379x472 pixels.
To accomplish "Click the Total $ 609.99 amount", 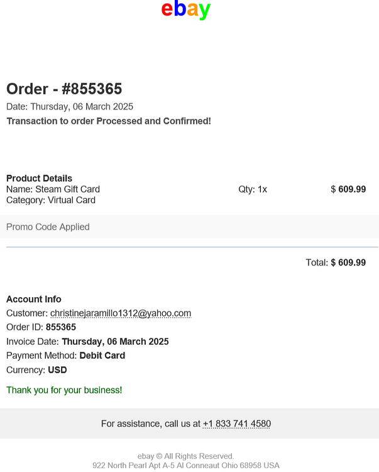I will tap(336, 262).
